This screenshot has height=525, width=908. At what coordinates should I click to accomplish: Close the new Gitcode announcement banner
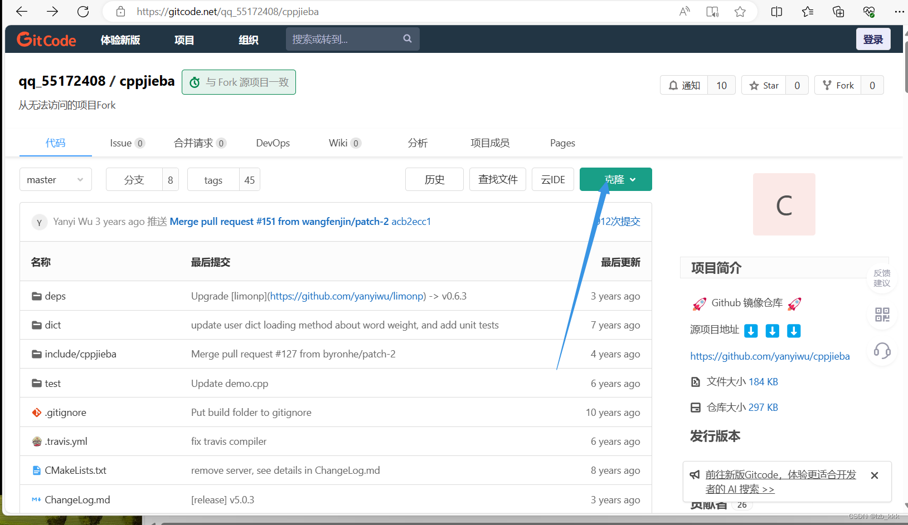point(875,475)
